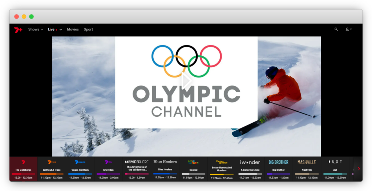Open the Sport menu item

click(x=88, y=29)
